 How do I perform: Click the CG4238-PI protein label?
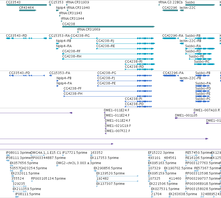click(133, 99)
